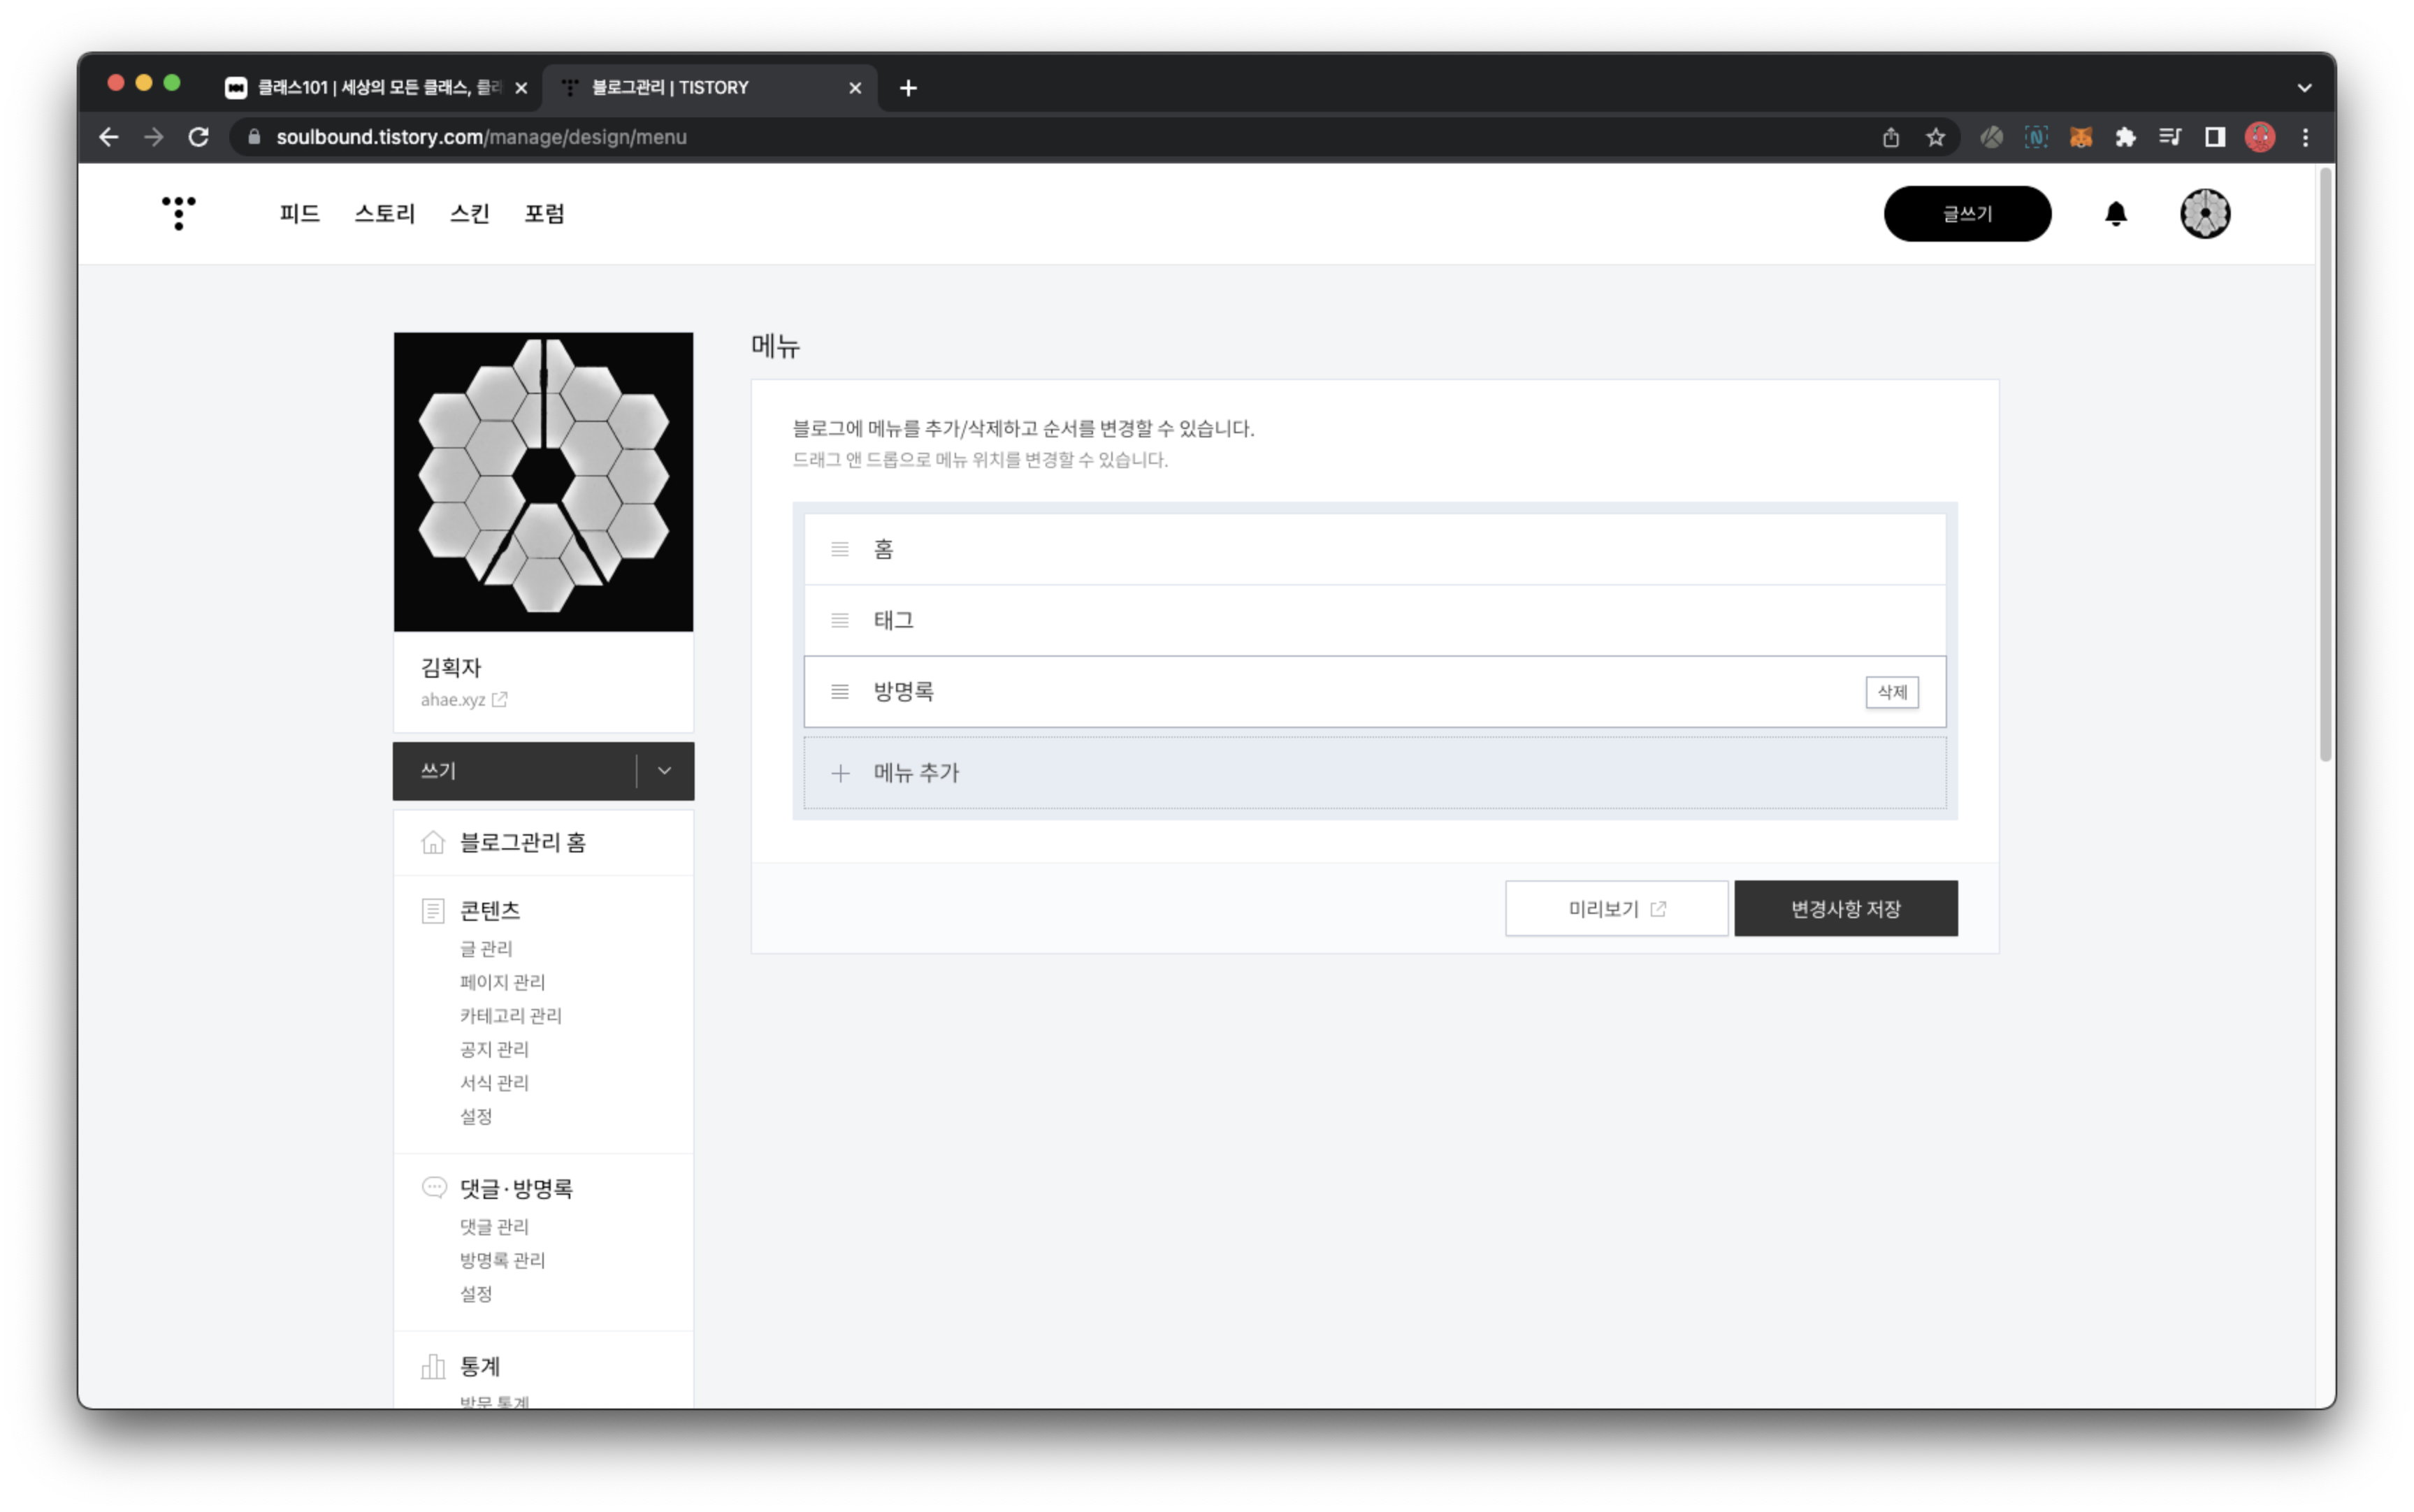The width and height of the screenshot is (2414, 1512).
Task: Open the Chrome extensions puzzle icon
Action: coord(2125,137)
